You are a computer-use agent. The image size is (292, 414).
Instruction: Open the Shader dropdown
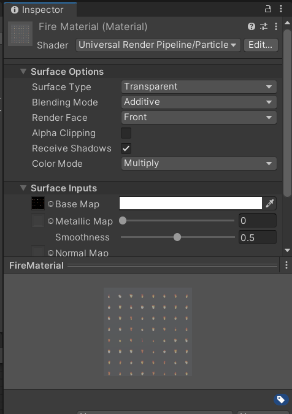coord(158,45)
